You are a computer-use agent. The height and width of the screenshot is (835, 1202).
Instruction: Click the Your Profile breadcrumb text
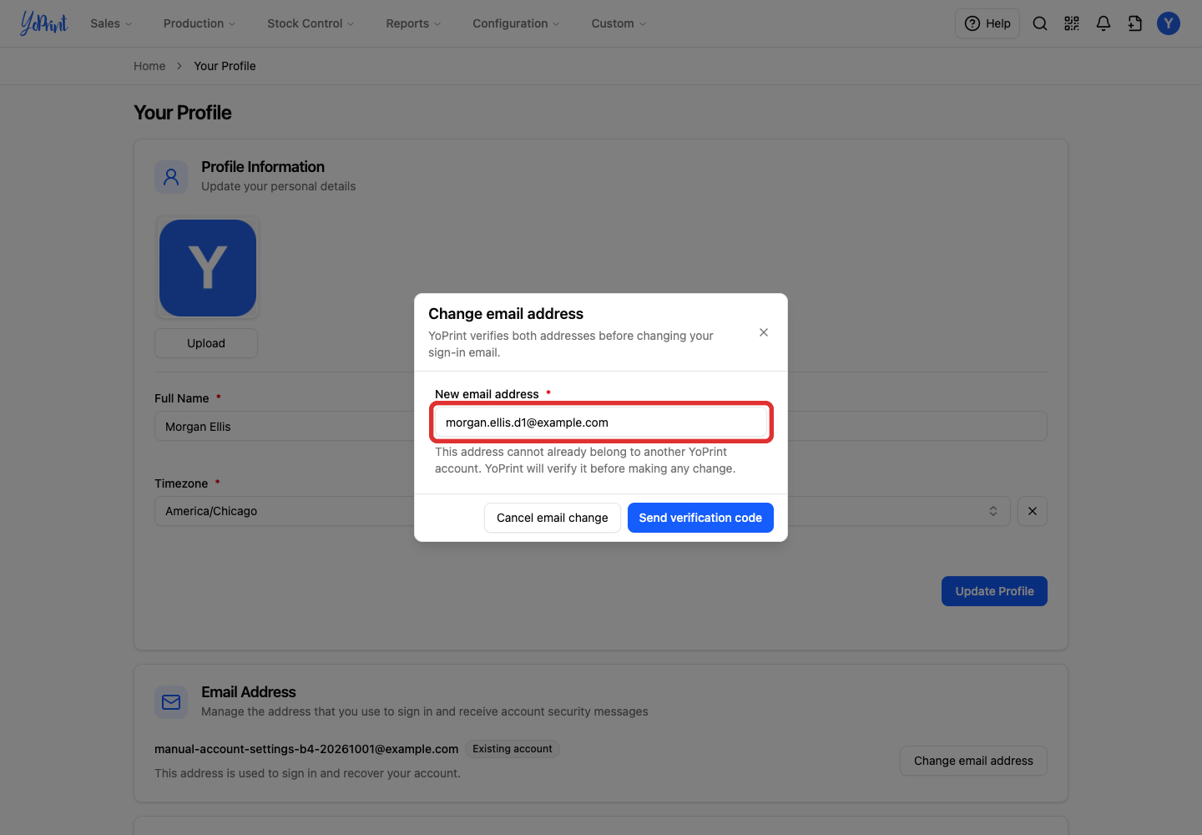225,66
